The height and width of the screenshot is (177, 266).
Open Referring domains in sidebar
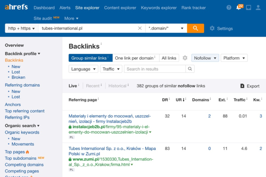pos(22,85)
